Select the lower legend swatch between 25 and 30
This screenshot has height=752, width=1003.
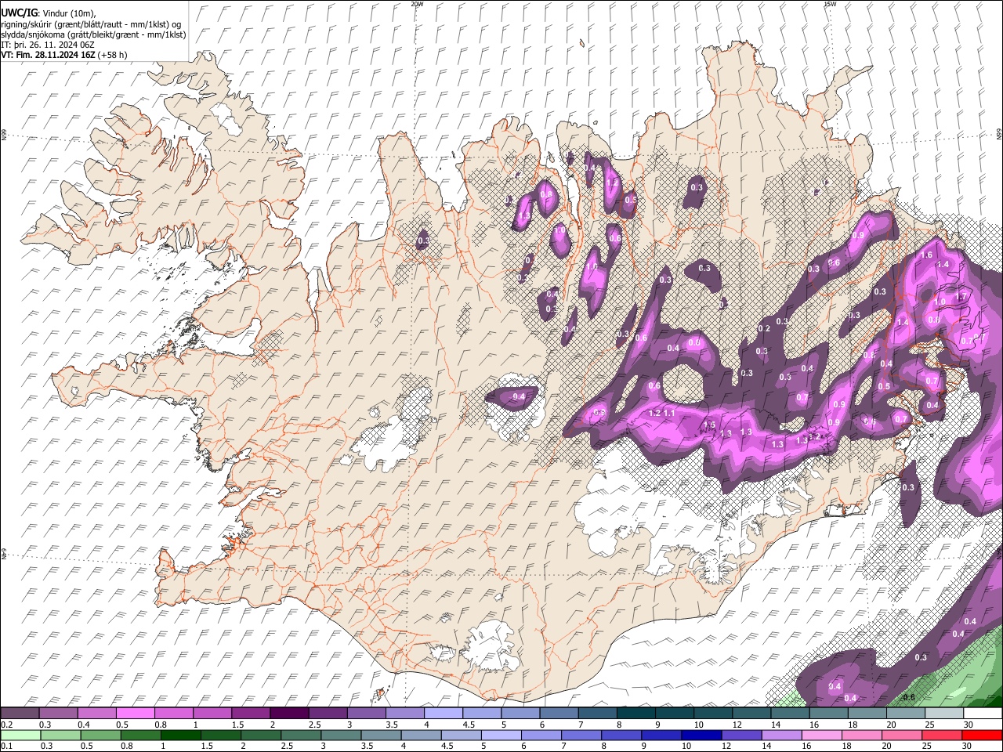[943, 736]
